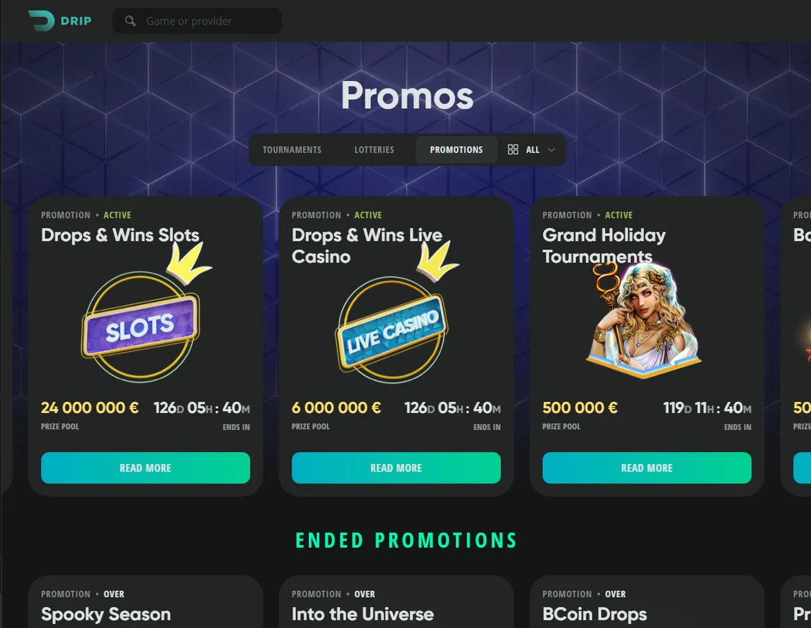Focus the Game or provider search field
811x628 pixels.
click(197, 21)
